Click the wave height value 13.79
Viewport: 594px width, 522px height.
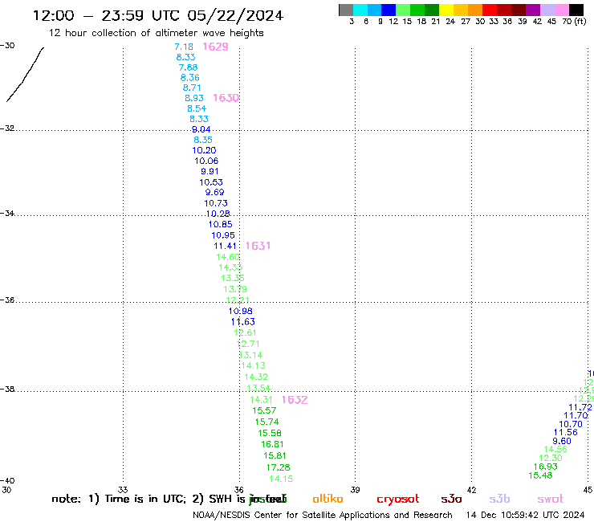point(235,289)
